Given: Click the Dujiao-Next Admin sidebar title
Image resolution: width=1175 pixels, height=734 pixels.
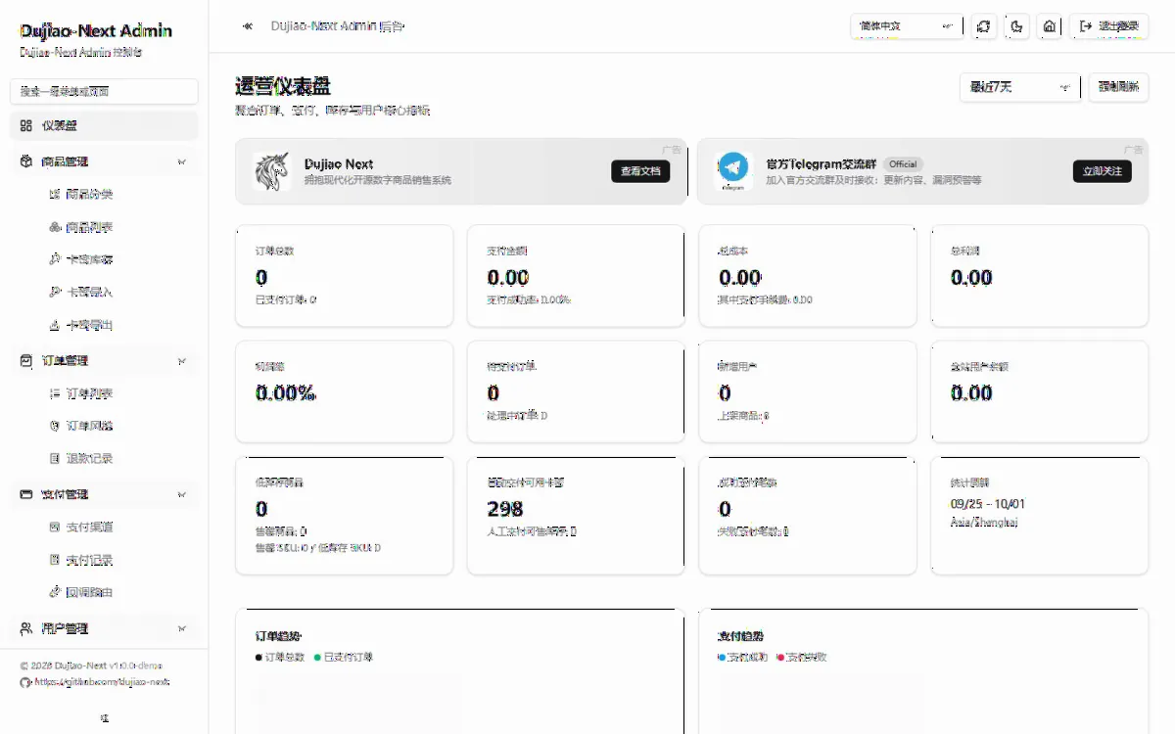Looking at the screenshot, I should coord(96,31).
